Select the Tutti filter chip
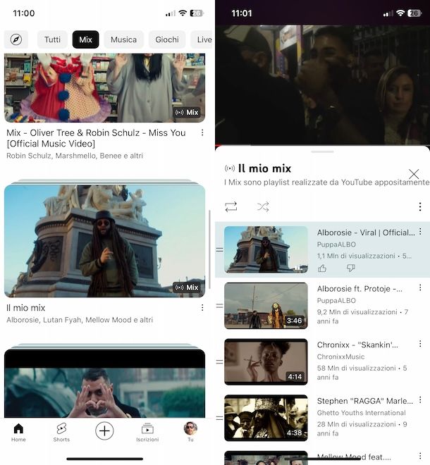This screenshot has height=465, width=430. [x=52, y=39]
